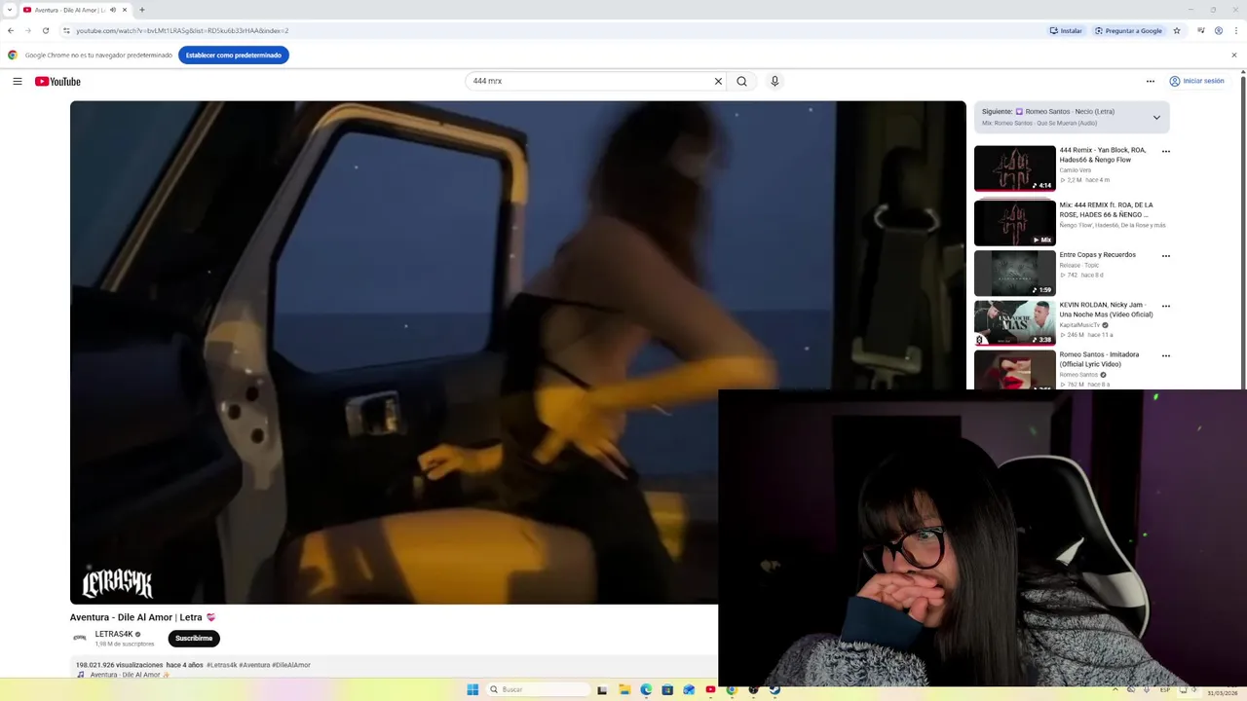Click #DileAlAmor hashtag
1247x701 pixels.
pyautogui.click(x=291, y=665)
